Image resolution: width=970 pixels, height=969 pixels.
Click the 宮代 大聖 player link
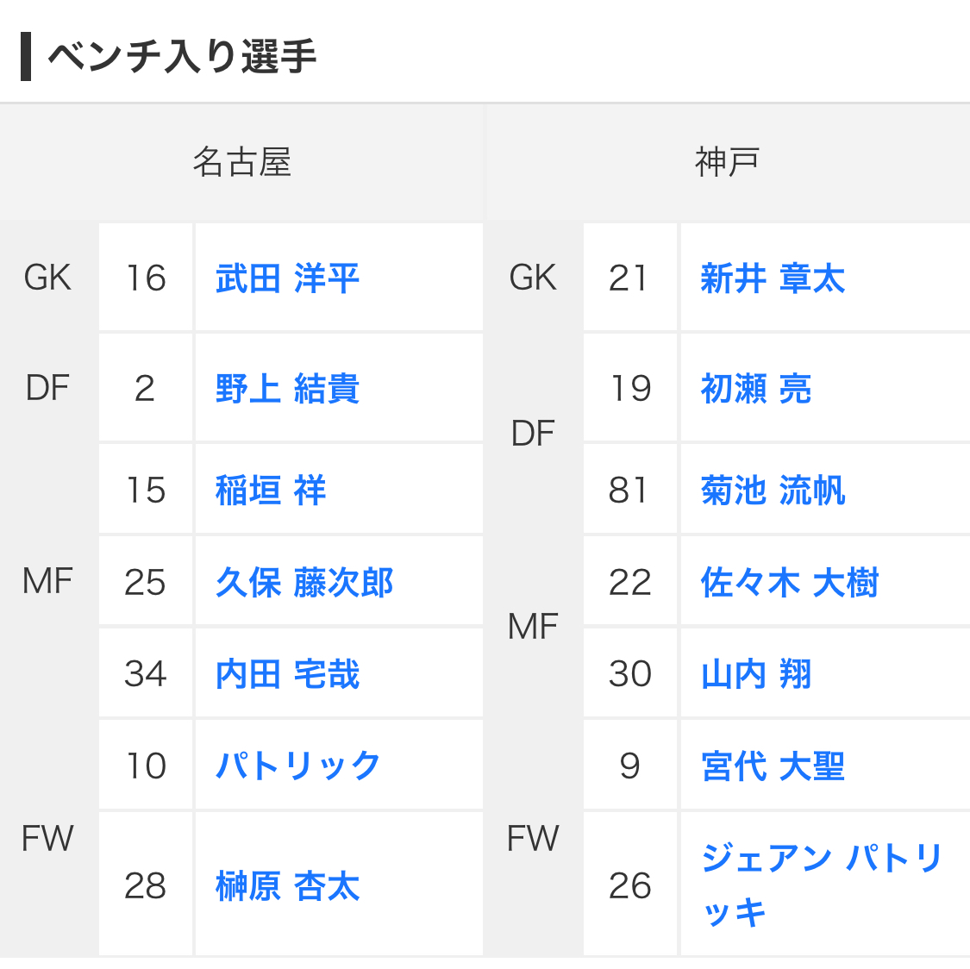click(x=773, y=766)
